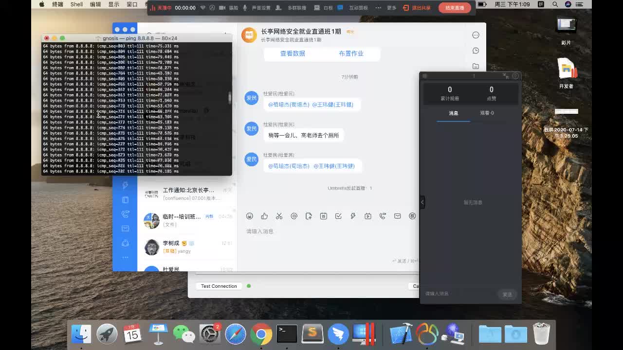
Task: Click the envelope mail icon in chat toolbar
Action: pos(398,216)
